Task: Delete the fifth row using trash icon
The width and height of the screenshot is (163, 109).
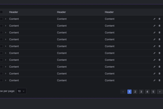Action: (x=159, y=46)
